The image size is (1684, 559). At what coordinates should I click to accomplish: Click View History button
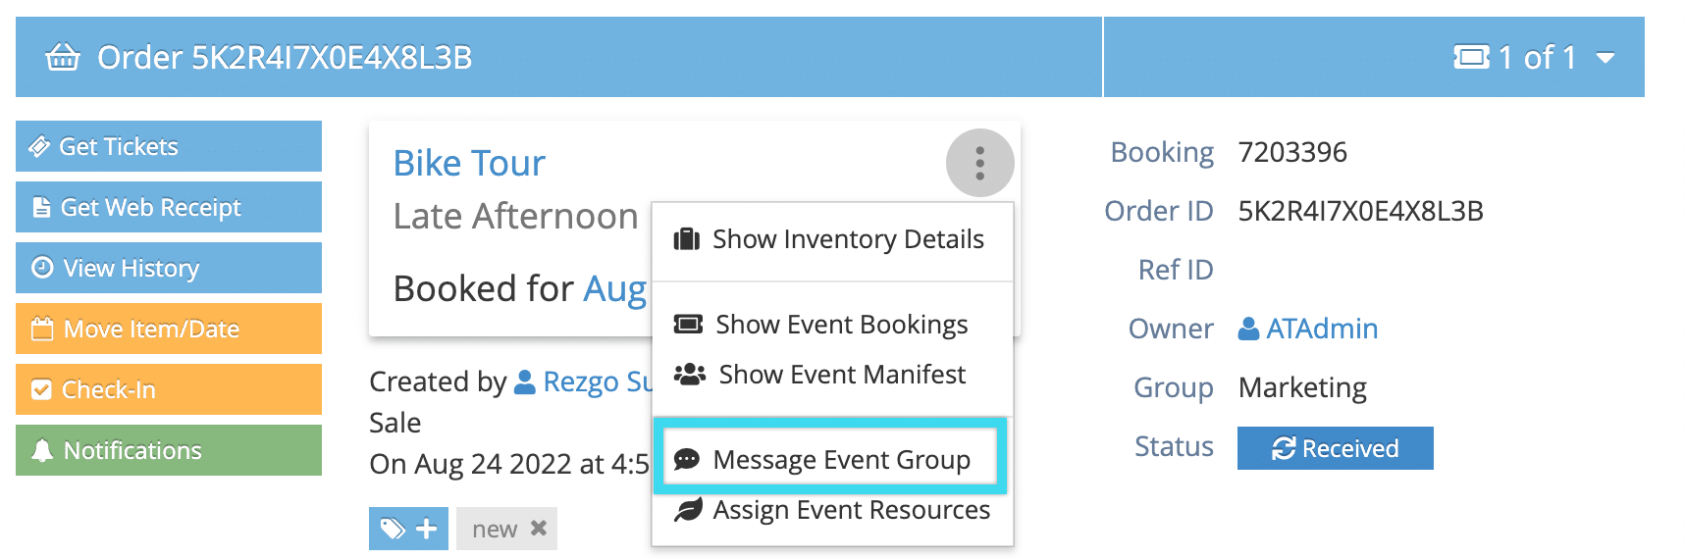169,268
